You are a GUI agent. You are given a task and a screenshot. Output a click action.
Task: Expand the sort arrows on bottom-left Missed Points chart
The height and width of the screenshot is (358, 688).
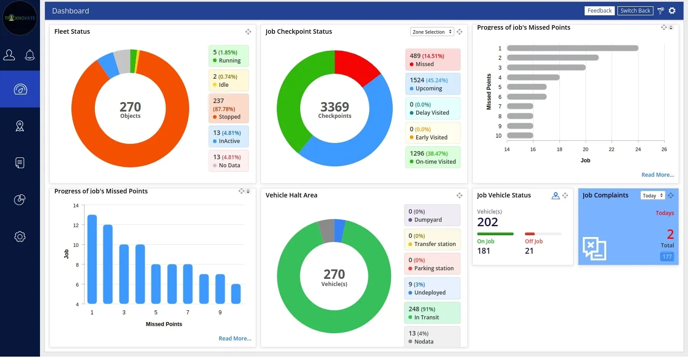coord(248,191)
